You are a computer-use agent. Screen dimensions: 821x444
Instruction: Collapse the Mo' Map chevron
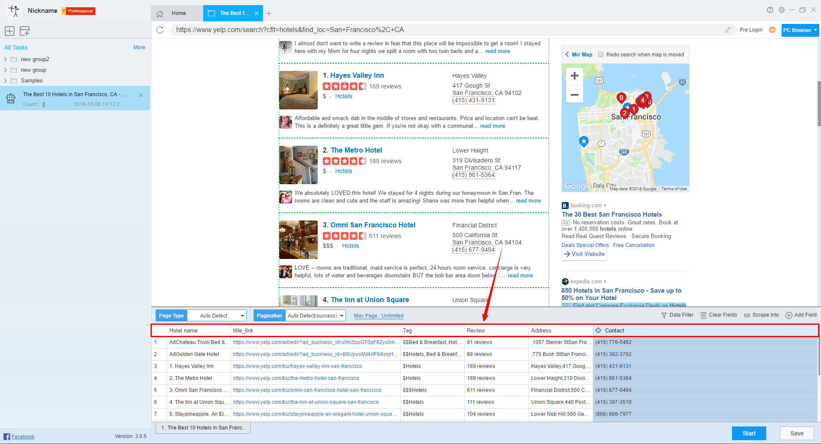(x=567, y=55)
